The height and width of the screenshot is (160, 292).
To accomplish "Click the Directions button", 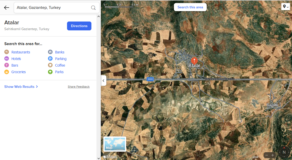I will click(79, 26).
